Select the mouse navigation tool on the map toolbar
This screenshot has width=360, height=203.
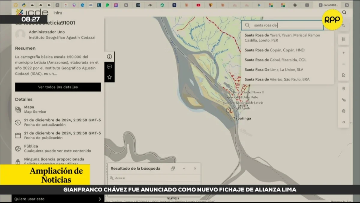[x=343, y=88]
